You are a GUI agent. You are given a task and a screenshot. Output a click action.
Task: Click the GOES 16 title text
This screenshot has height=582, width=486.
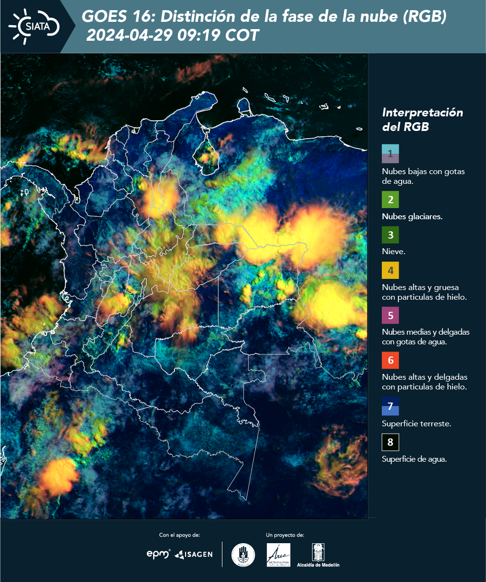[x=264, y=16]
